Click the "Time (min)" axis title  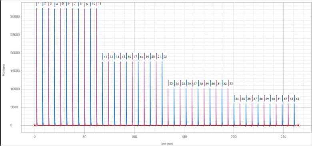click(x=167, y=144)
